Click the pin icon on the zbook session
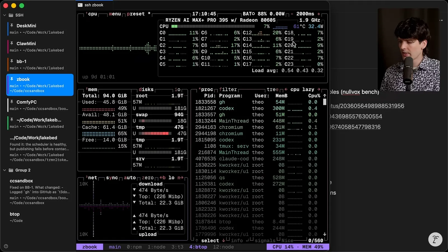Screen dimensions: 448x252 (12, 79)
